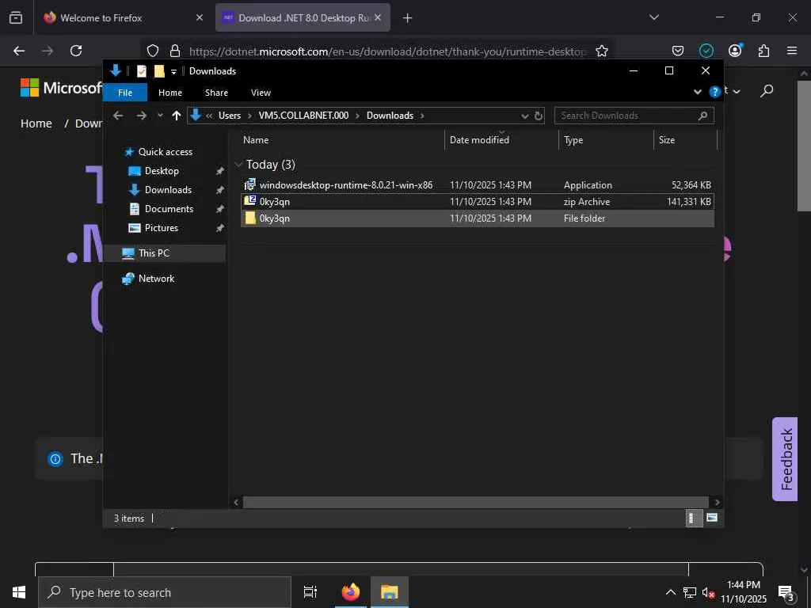Screen dimensions: 811x608
Task: Click the taskbar search box
Action: pyautogui.click(x=165, y=592)
